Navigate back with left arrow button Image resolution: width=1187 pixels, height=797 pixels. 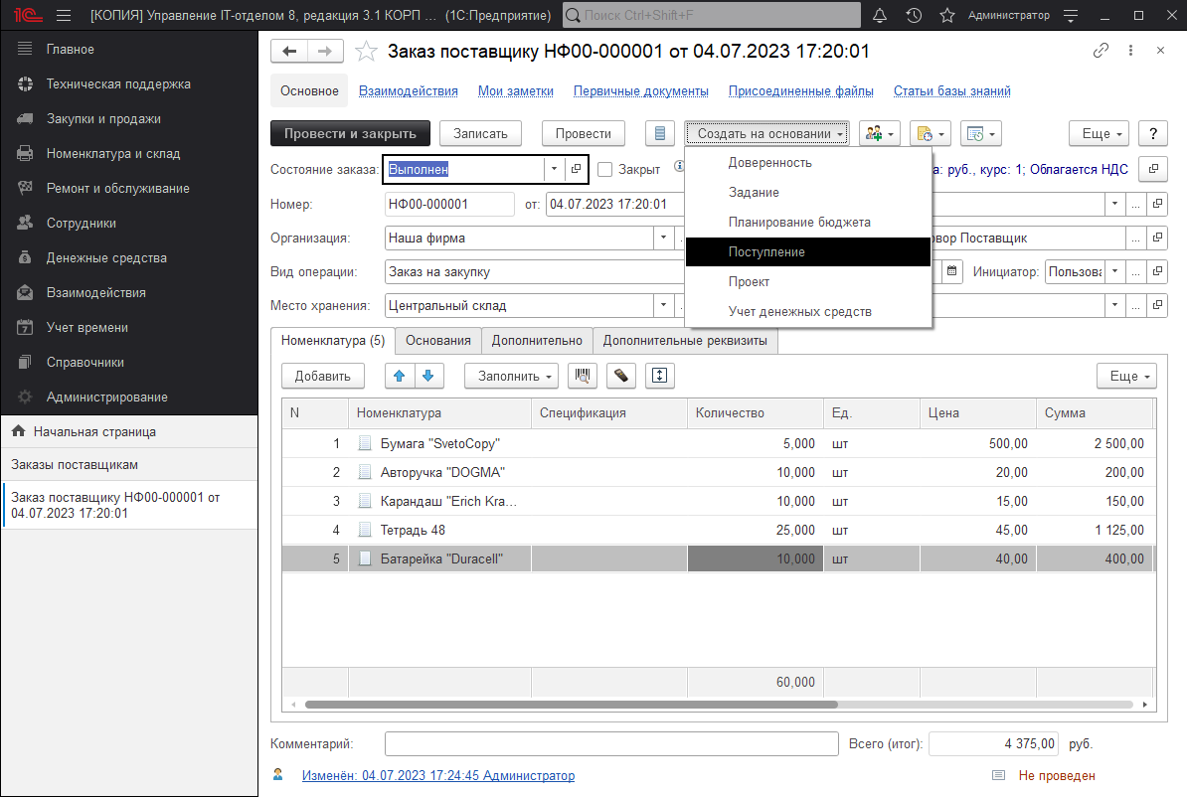290,52
